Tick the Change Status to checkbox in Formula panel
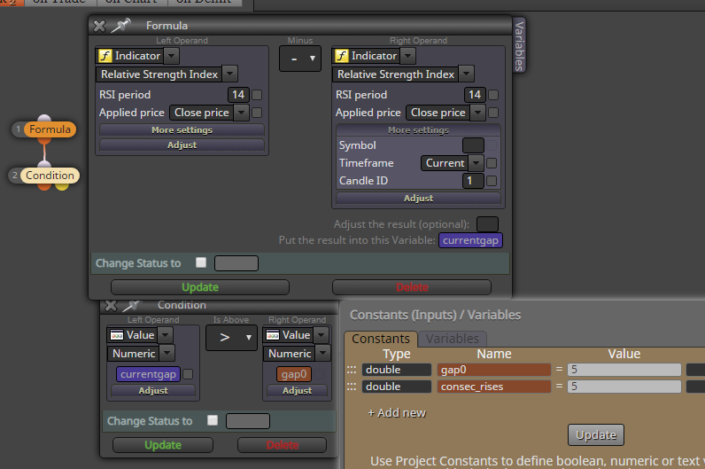 pos(201,262)
